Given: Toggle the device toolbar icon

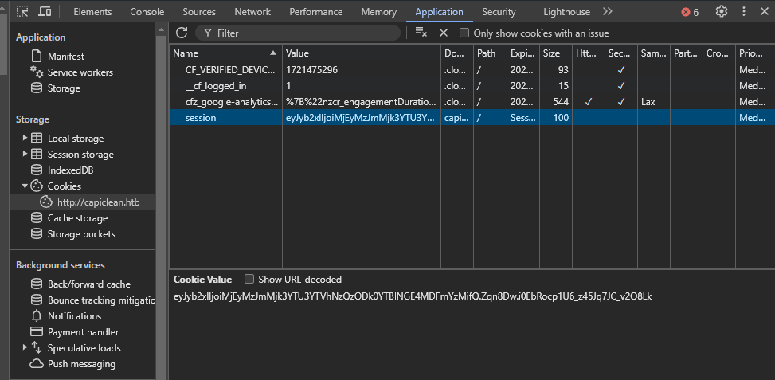Looking at the screenshot, I should click(45, 12).
